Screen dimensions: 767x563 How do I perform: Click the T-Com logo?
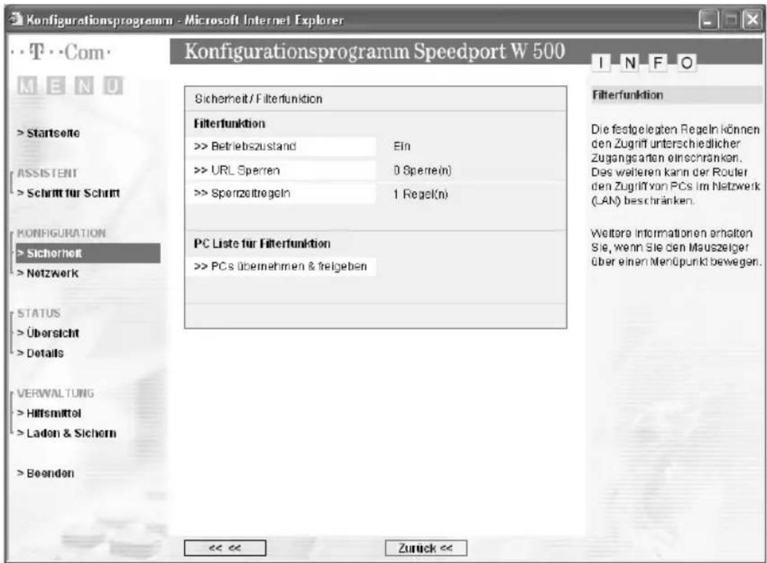pyautogui.click(x=61, y=52)
